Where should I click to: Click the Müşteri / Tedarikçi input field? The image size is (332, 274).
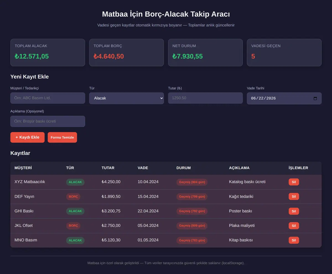(x=48, y=98)
